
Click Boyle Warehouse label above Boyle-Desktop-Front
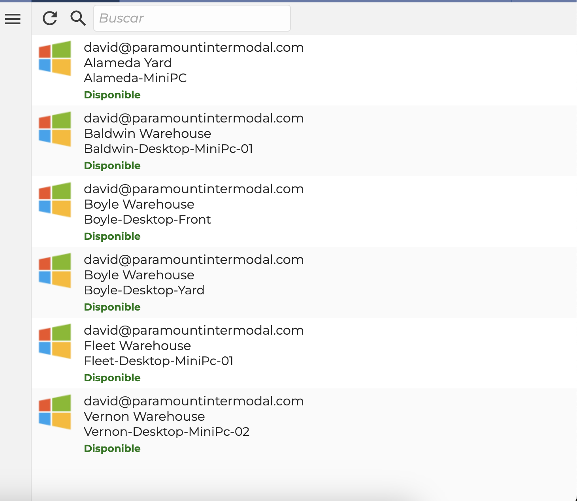(x=140, y=204)
